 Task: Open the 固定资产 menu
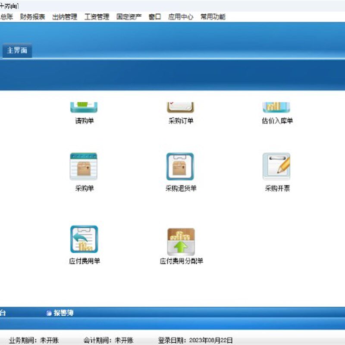129,17
